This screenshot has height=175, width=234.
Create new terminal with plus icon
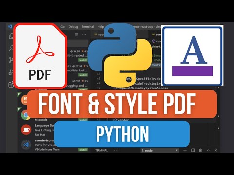click(185, 150)
